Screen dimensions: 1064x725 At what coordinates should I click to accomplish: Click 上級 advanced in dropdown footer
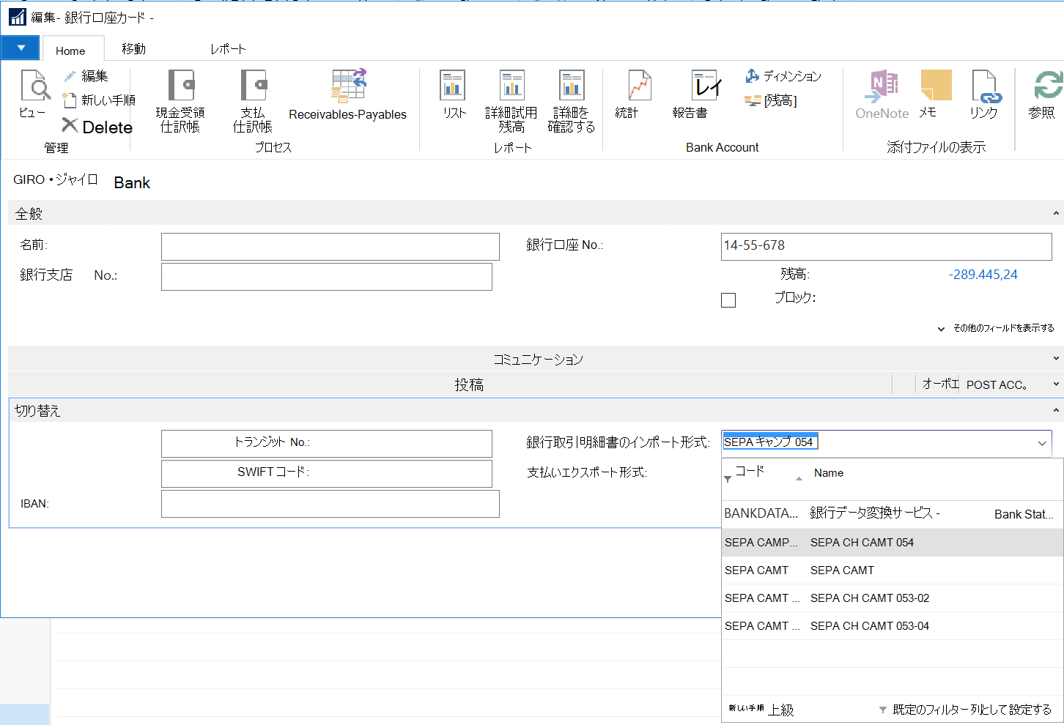781,710
